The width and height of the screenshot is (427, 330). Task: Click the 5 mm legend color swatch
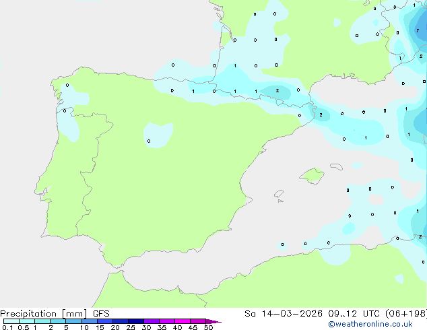[x=73, y=321]
